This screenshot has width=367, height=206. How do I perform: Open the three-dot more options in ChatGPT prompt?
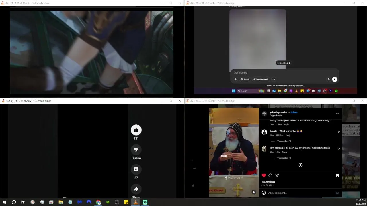(x=274, y=79)
